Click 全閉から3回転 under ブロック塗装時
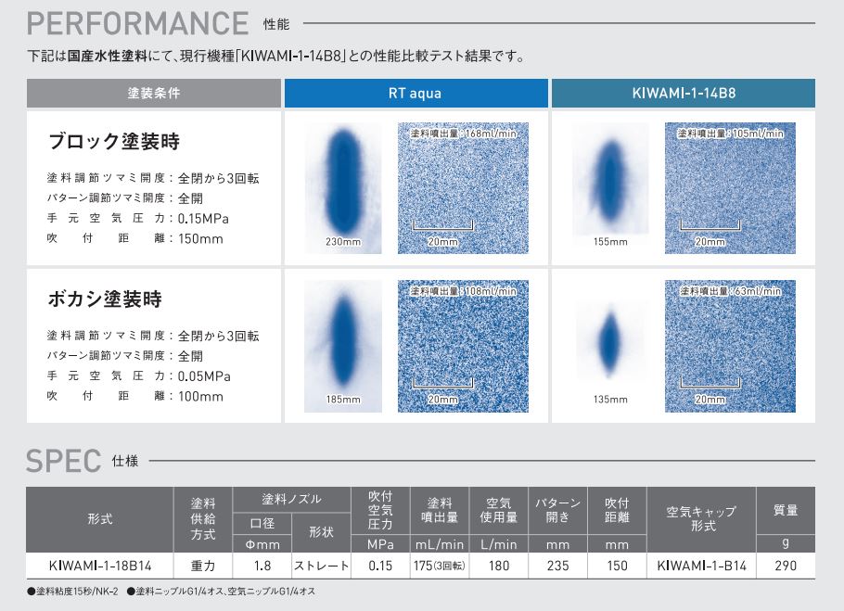 point(219,178)
